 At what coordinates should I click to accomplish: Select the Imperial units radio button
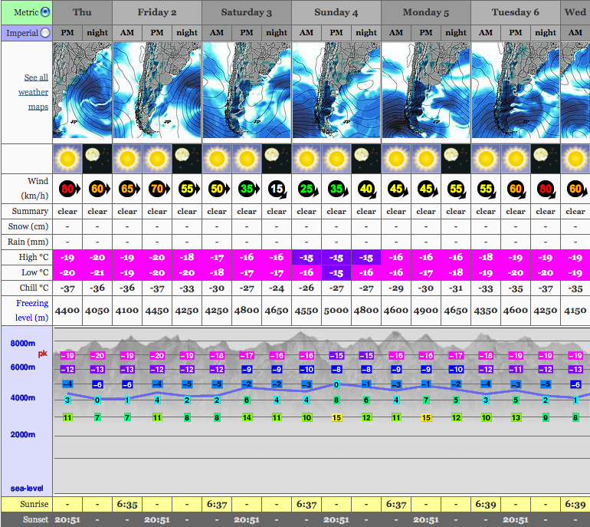pos(45,33)
